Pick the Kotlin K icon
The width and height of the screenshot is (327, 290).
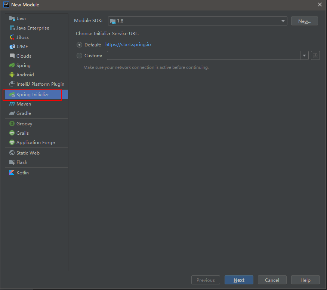[12, 173]
